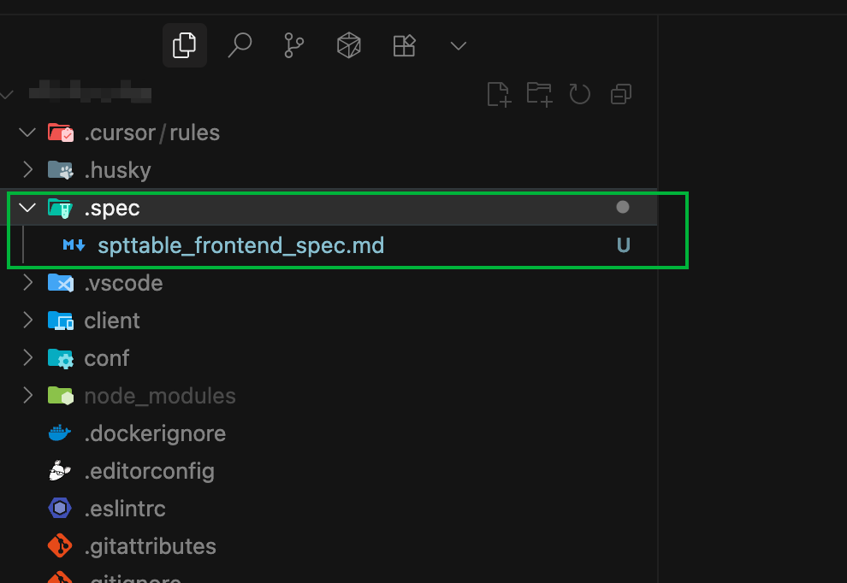Open the Search view

click(x=240, y=45)
